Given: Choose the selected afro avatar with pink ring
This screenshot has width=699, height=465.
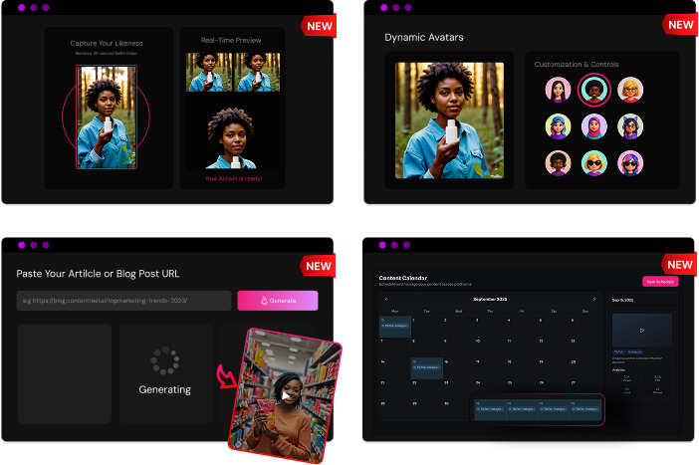Looking at the screenshot, I should pos(594,90).
